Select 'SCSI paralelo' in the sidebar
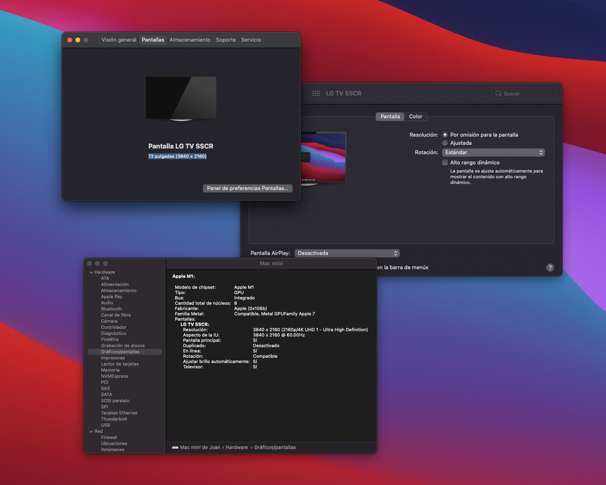 pos(115,401)
